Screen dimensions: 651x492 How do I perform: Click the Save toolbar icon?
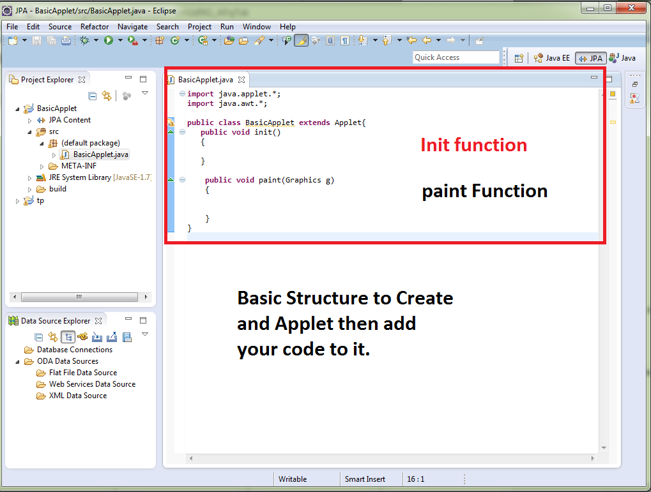click(36, 40)
